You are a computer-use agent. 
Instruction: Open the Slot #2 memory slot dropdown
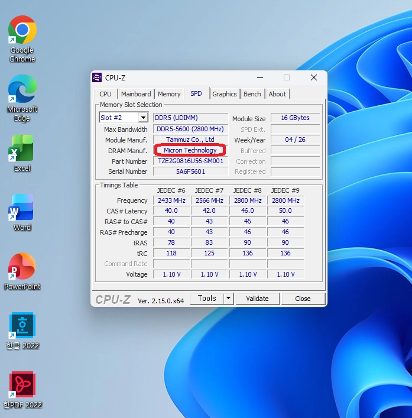pos(124,118)
